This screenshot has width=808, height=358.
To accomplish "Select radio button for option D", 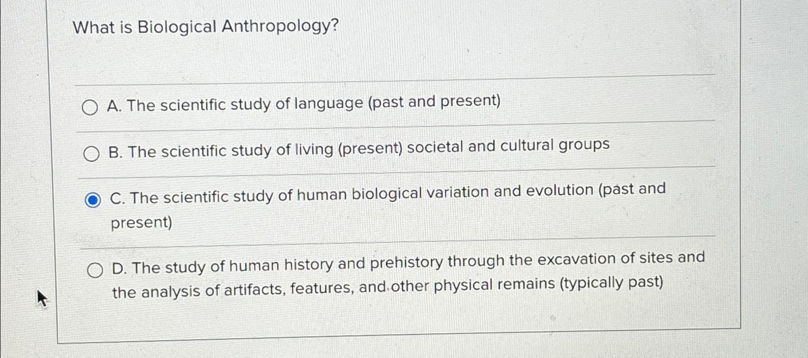I will coord(96,269).
